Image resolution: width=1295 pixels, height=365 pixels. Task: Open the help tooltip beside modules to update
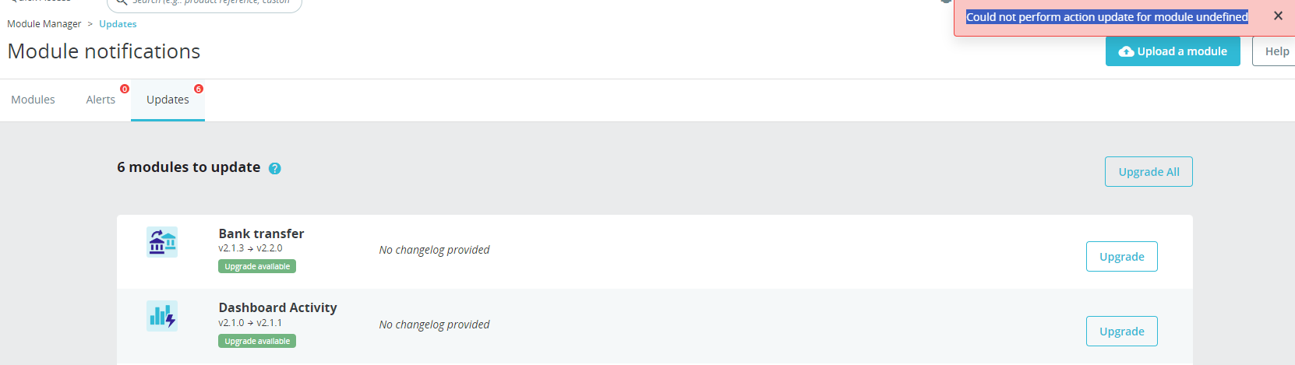click(x=275, y=168)
